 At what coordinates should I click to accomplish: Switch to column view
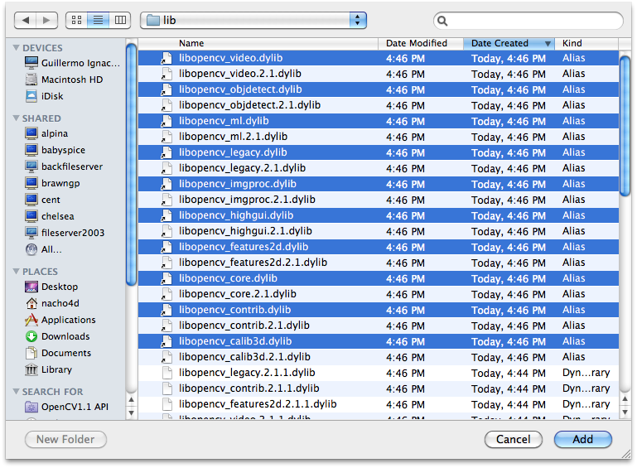coord(120,21)
